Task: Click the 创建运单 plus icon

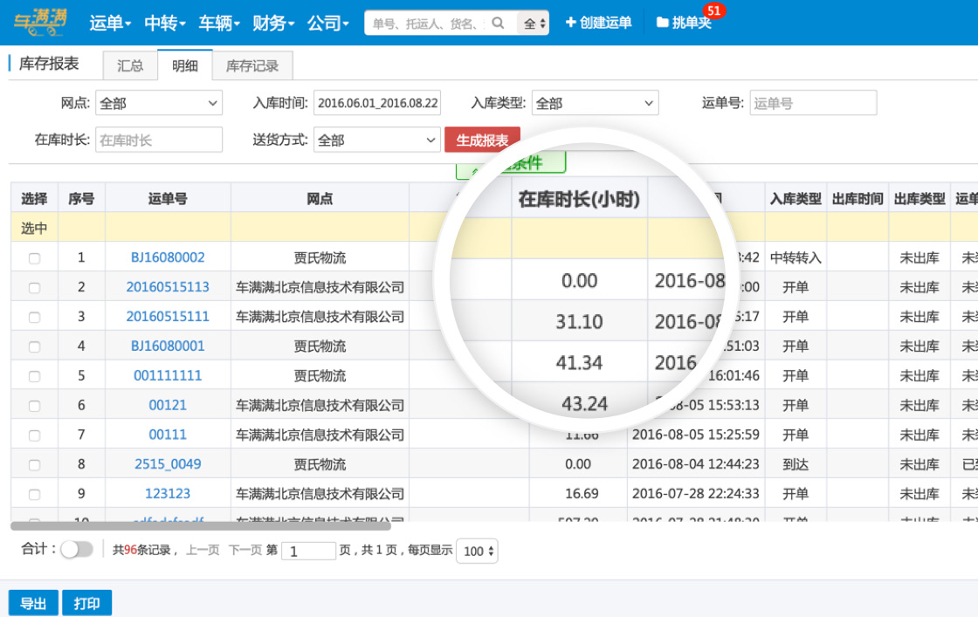Action: [x=571, y=23]
